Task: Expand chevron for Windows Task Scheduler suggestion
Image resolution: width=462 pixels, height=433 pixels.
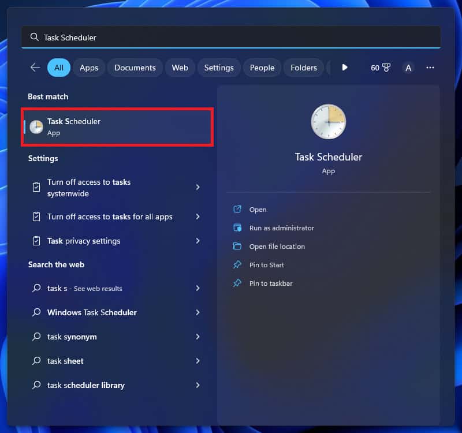Action: coord(198,312)
